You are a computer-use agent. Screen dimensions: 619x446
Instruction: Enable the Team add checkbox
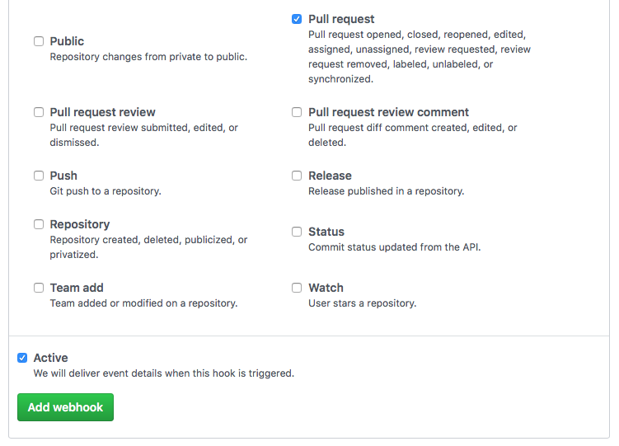pyautogui.click(x=39, y=288)
